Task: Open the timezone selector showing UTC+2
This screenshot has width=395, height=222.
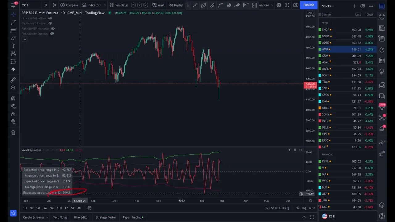Action: [277, 208]
